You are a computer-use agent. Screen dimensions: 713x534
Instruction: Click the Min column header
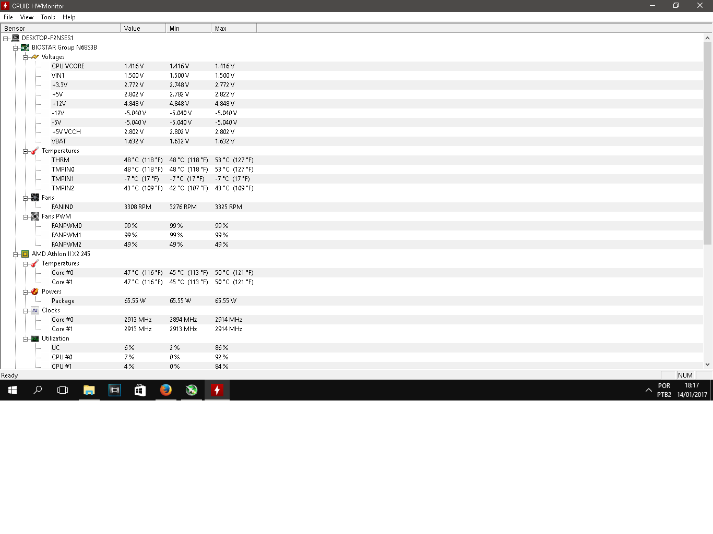pos(188,28)
